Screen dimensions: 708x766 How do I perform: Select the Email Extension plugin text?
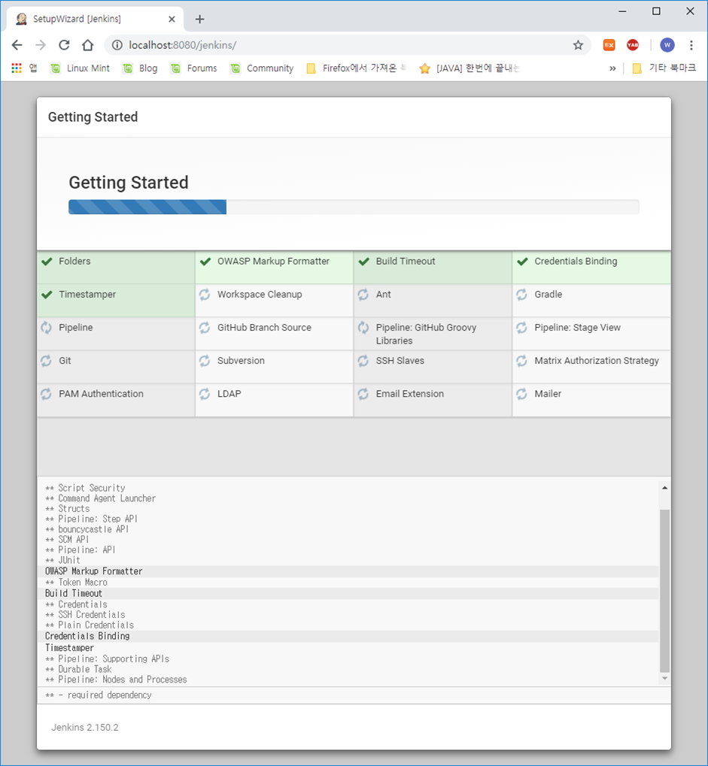[410, 394]
